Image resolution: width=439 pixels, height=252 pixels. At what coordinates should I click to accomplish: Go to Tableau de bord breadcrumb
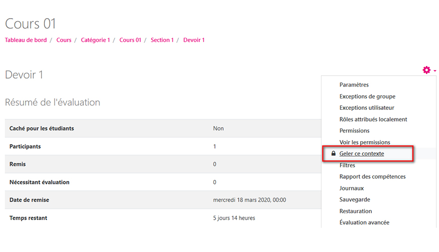tap(26, 40)
